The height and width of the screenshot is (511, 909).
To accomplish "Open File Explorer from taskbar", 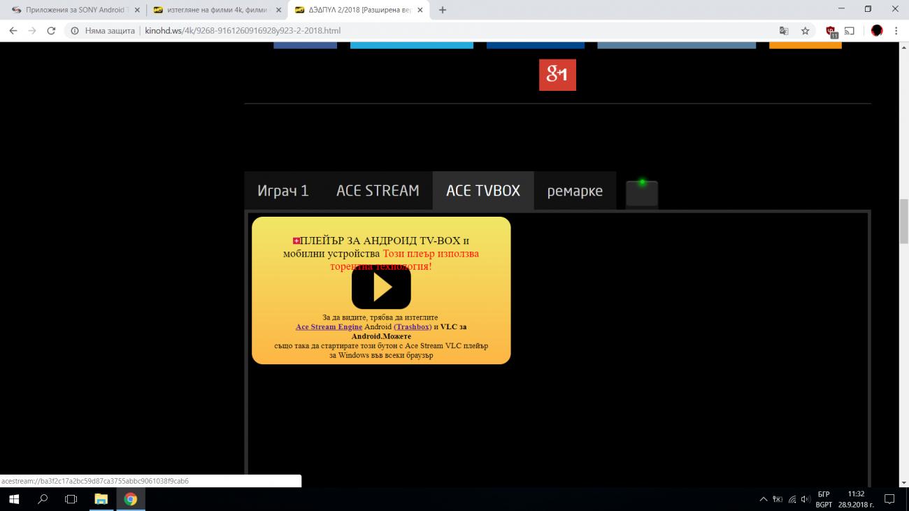I will pos(101,499).
